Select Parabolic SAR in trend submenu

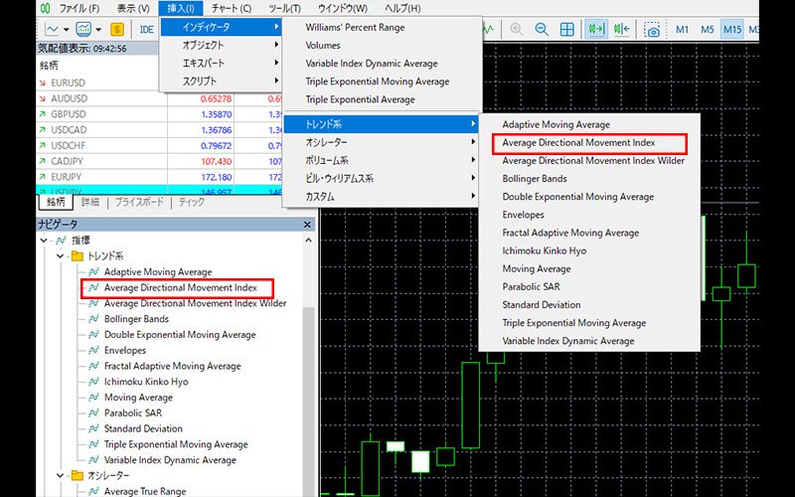coord(531,286)
